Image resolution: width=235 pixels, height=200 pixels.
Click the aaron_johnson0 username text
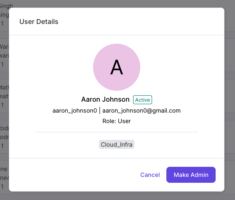(75, 111)
